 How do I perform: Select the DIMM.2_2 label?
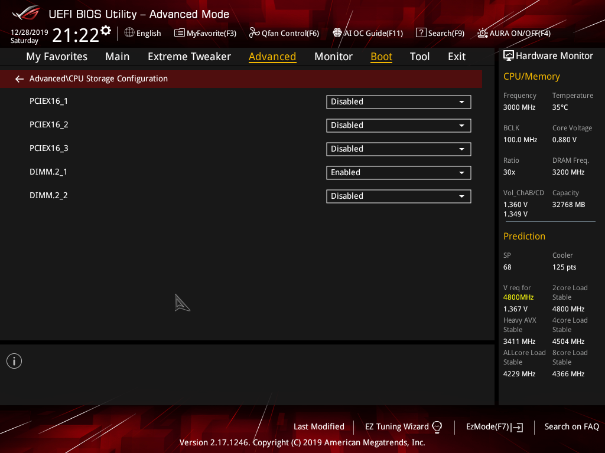pos(48,195)
